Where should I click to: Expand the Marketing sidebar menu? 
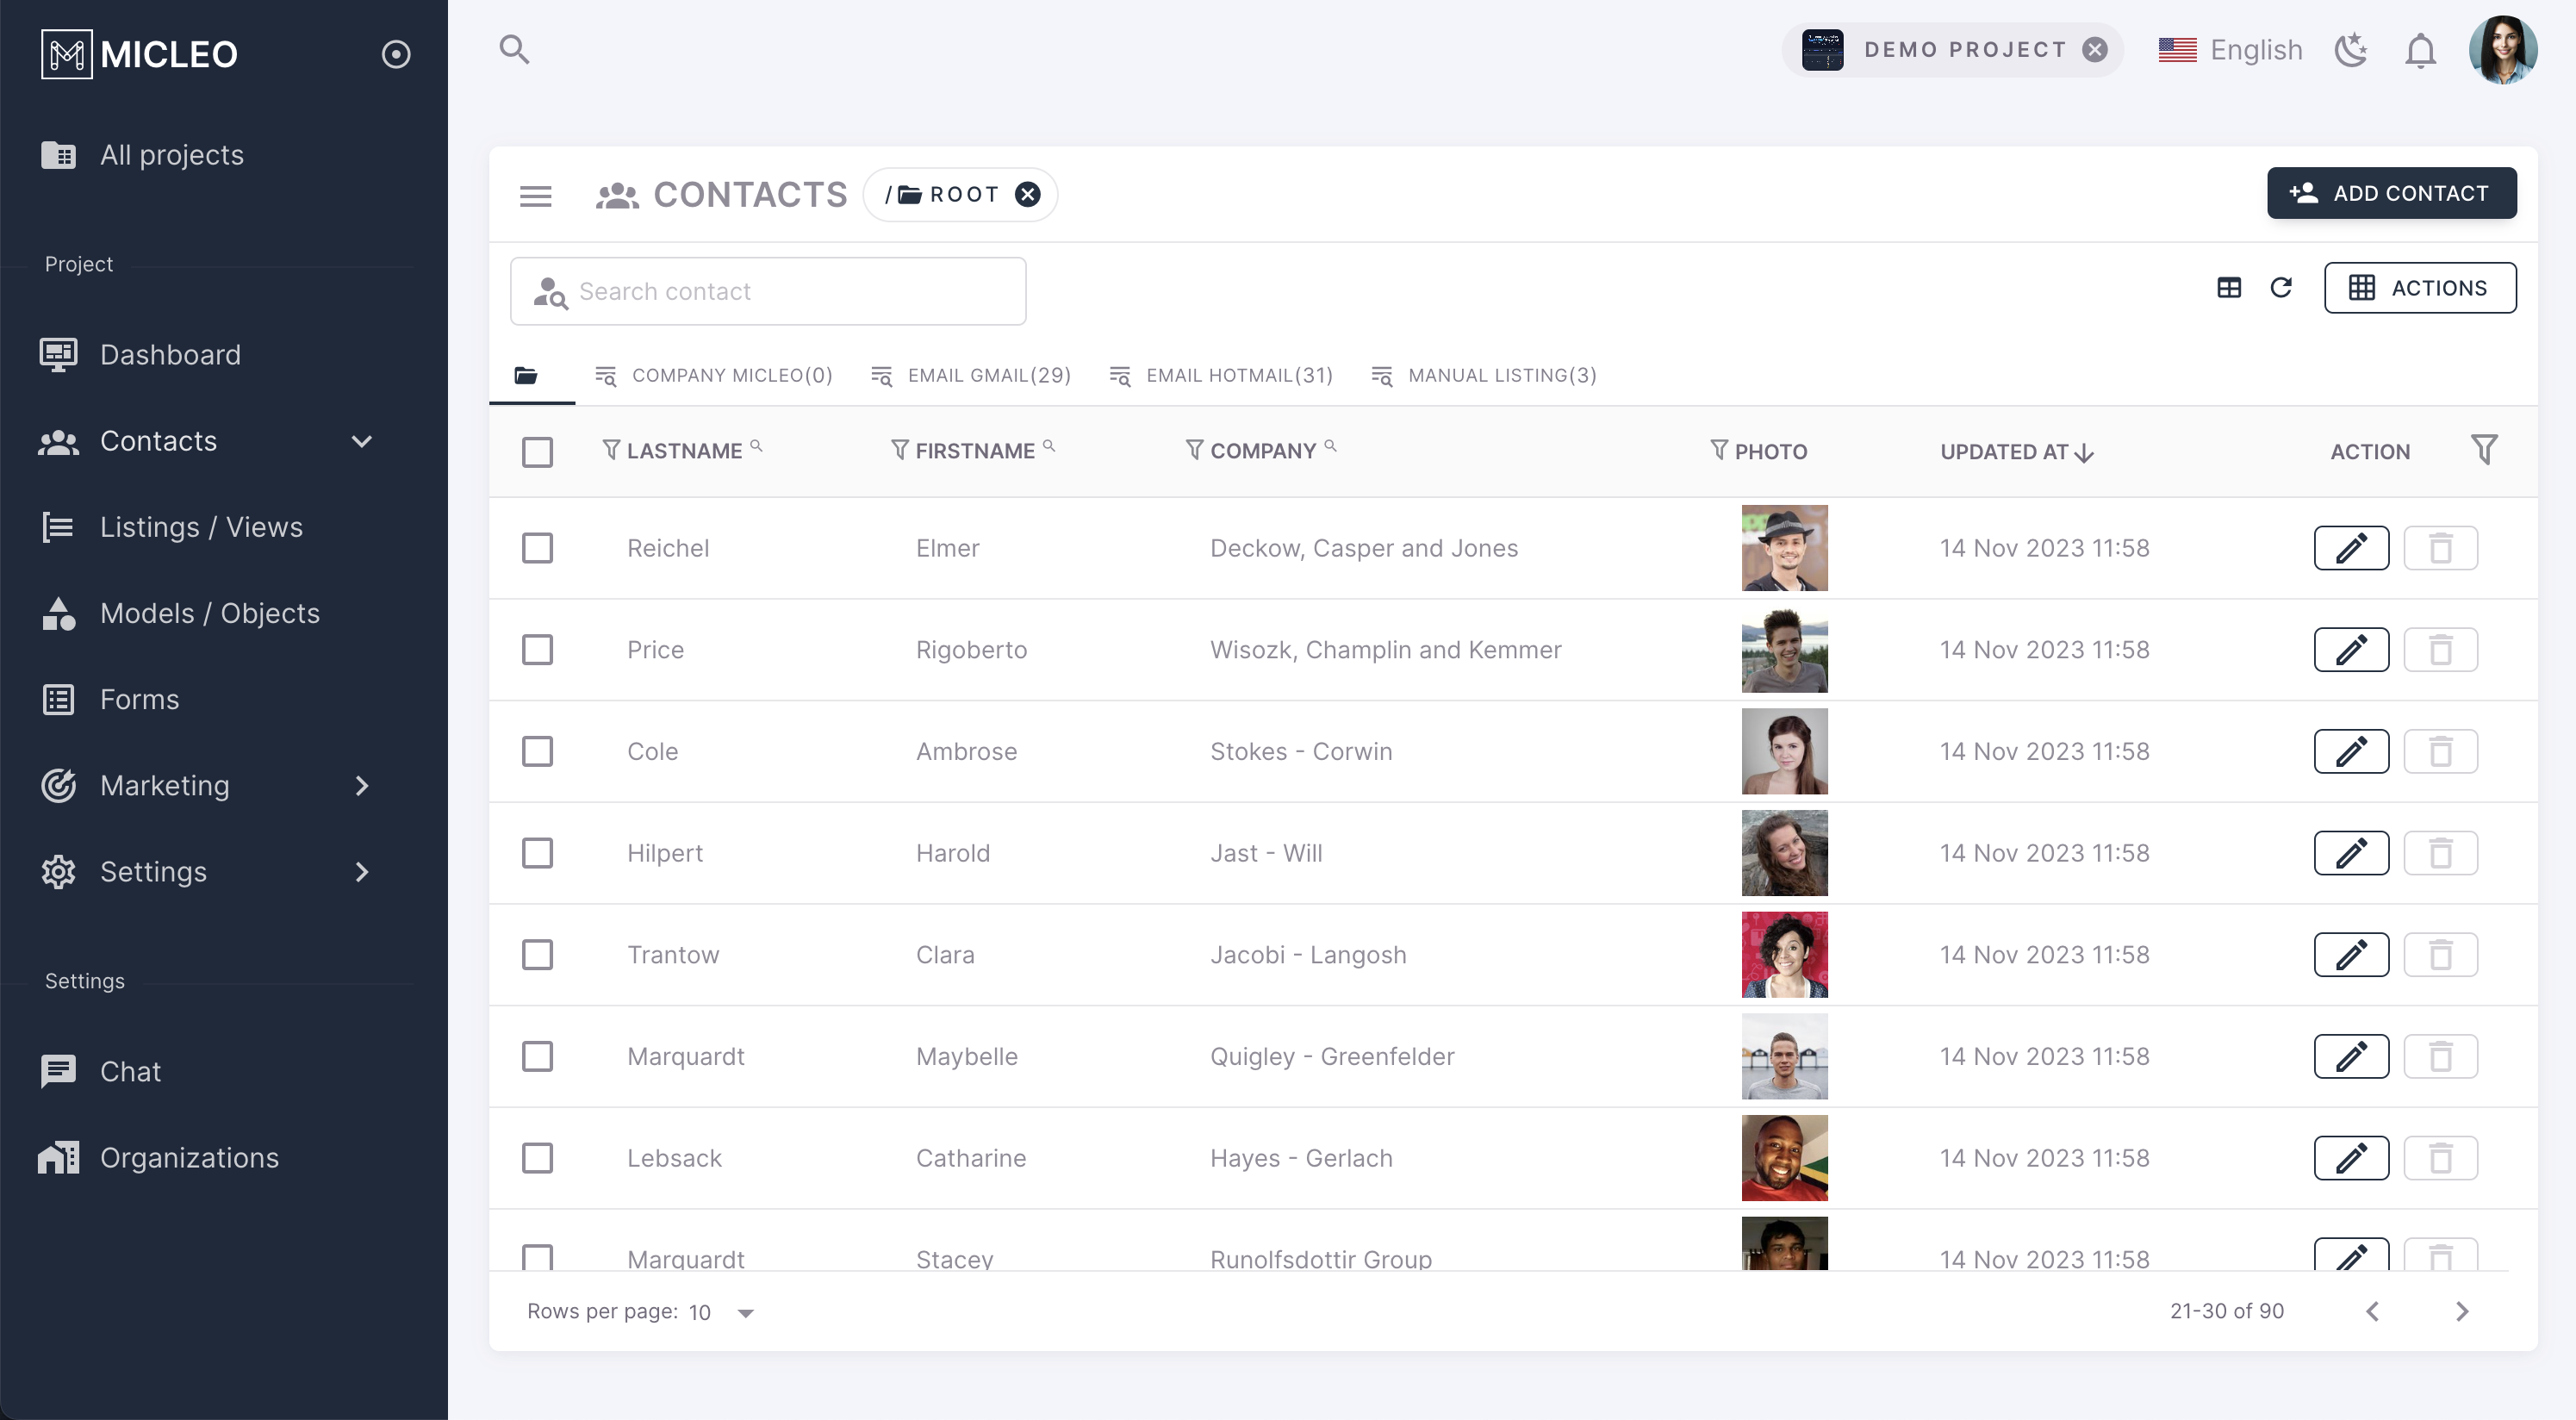(x=362, y=786)
